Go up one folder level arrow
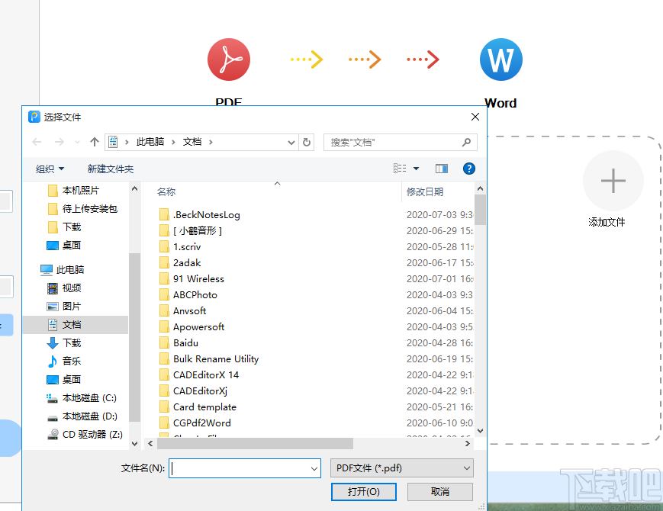The image size is (663, 511). pos(95,142)
